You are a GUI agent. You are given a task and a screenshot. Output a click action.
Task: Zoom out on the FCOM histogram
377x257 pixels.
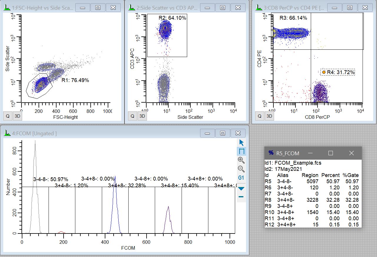point(241,169)
